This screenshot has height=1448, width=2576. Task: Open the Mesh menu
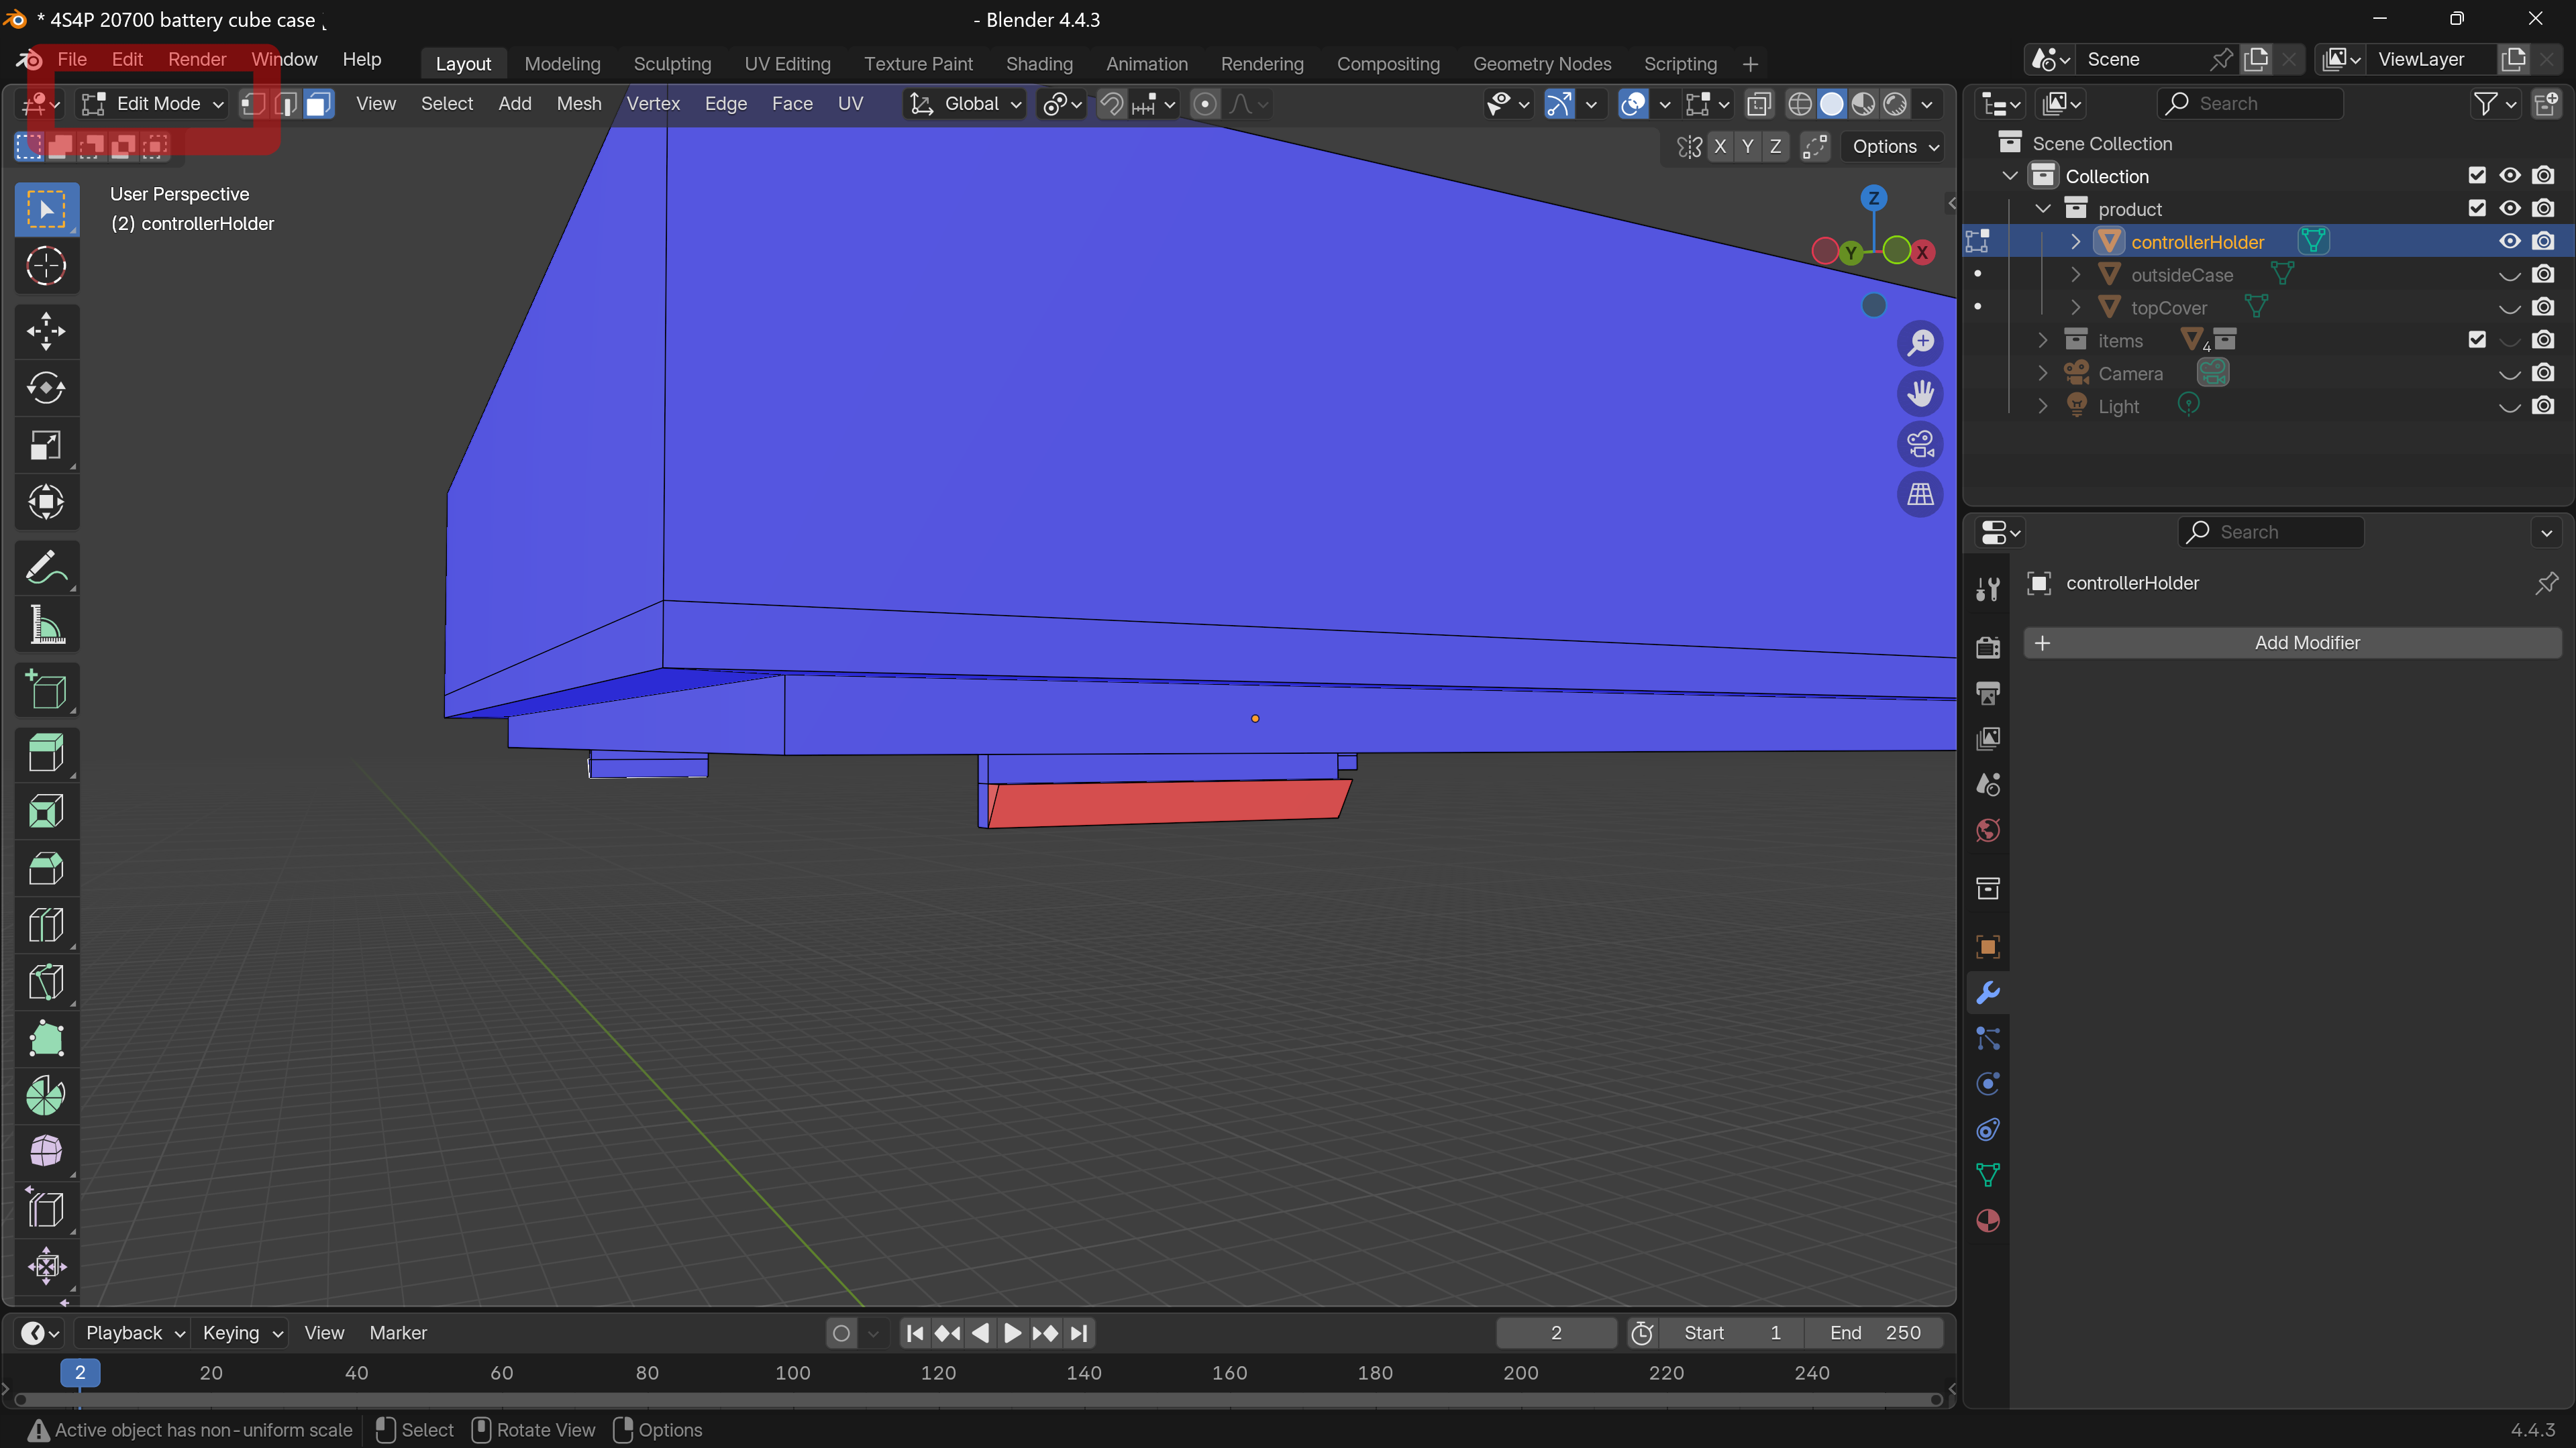coord(578,103)
